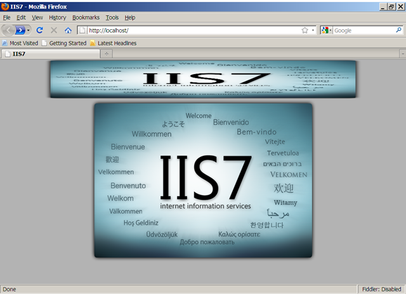Open the Google search engine selector
Image resolution: width=406 pixels, height=294 pixels.
coord(327,30)
